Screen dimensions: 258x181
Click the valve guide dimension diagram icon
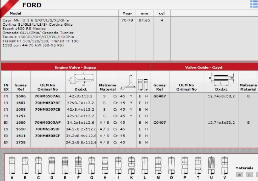(221, 79)
